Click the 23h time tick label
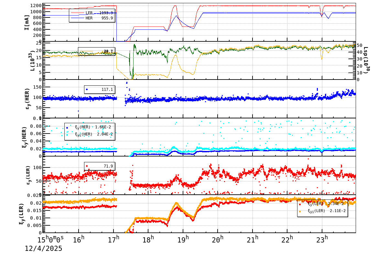 click(x=322, y=240)
